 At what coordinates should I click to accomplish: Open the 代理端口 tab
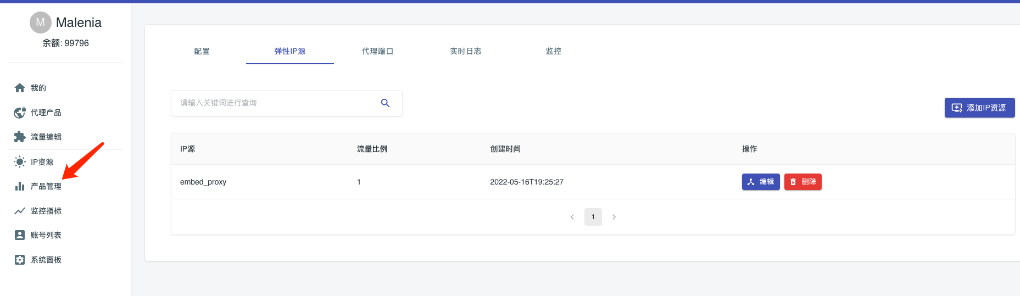[377, 51]
